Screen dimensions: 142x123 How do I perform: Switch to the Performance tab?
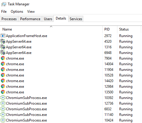[30, 19]
